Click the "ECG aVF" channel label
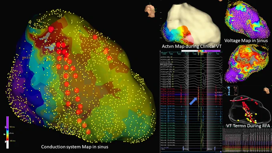The height and width of the screenshot is (153, 272). pos(166,72)
